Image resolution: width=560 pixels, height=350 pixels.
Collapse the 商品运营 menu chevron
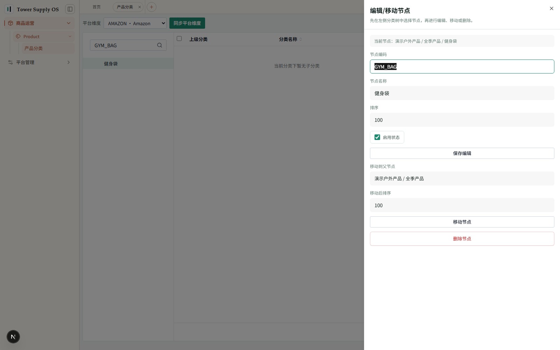[69, 23]
